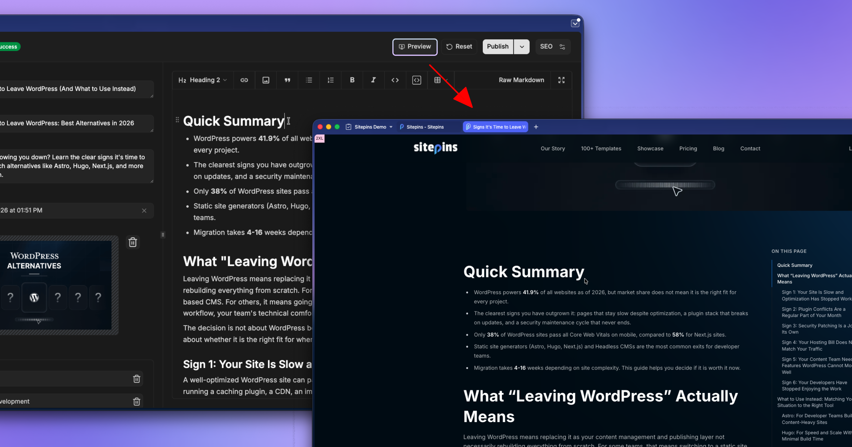Delete the tag row above 'velopment'

[x=137, y=379]
